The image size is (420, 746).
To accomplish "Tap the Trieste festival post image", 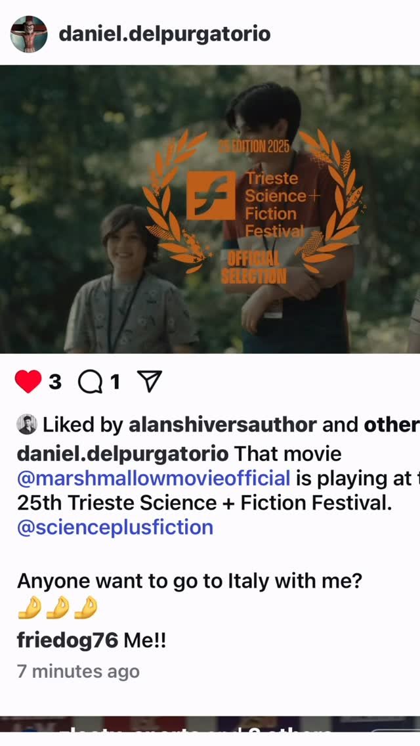I will click(210, 209).
